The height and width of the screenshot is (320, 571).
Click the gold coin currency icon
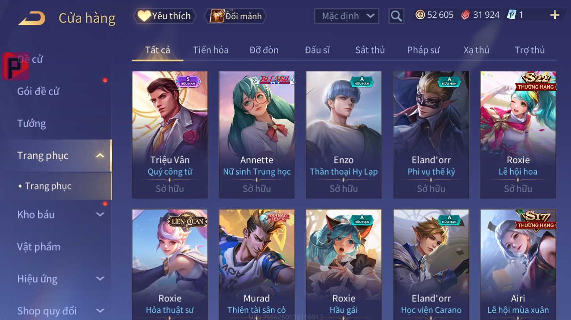point(420,15)
